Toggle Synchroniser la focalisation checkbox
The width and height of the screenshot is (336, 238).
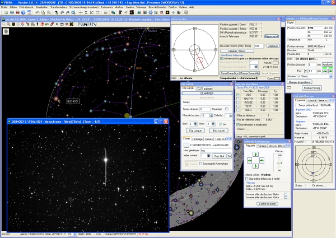238,124
